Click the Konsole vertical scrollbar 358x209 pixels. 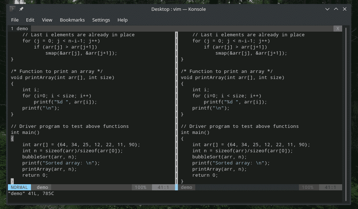346,114
